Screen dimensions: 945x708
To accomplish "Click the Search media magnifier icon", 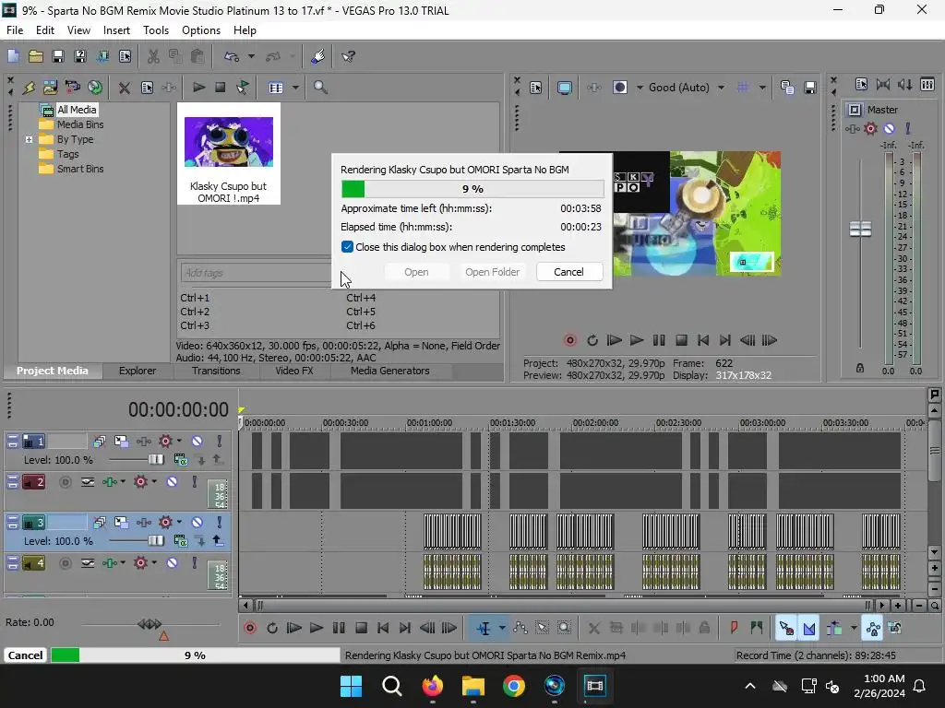I will (x=320, y=88).
